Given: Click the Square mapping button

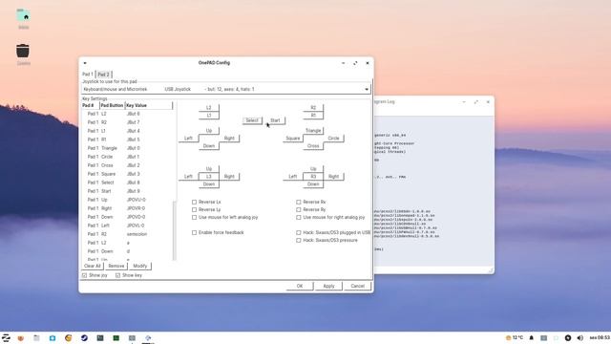Looking at the screenshot, I should (x=293, y=139).
